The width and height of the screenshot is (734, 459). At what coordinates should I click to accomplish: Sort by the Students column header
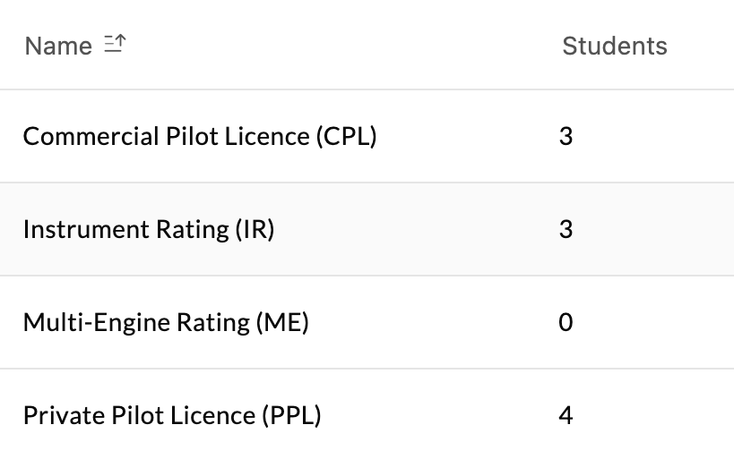(x=614, y=46)
